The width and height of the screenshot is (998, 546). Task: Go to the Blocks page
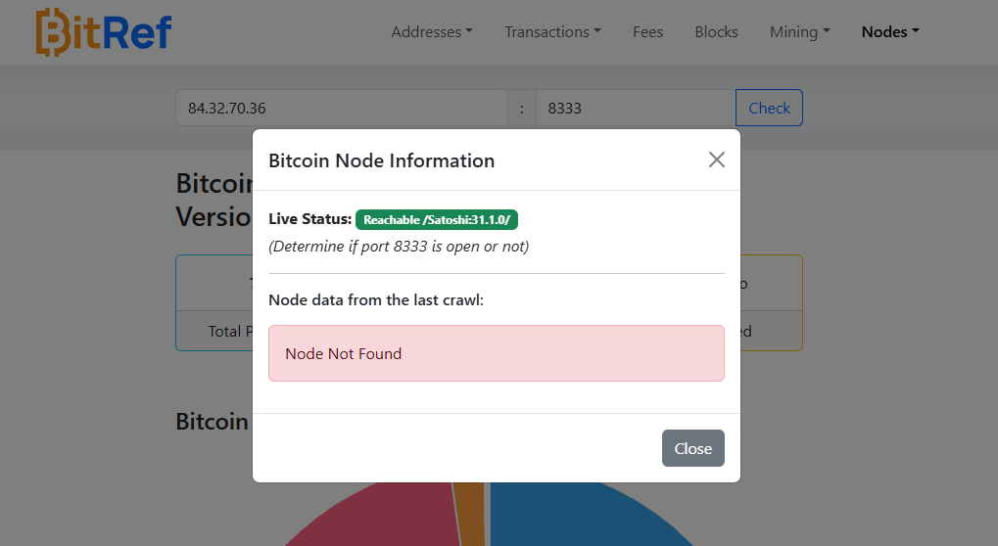pyautogui.click(x=716, y=31)
